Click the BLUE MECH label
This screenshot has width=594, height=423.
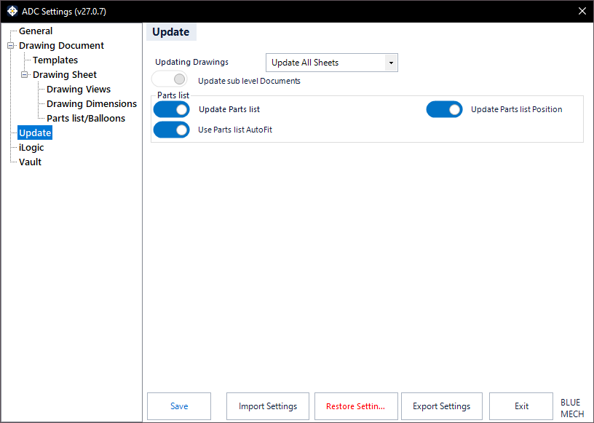pos(572,408)
